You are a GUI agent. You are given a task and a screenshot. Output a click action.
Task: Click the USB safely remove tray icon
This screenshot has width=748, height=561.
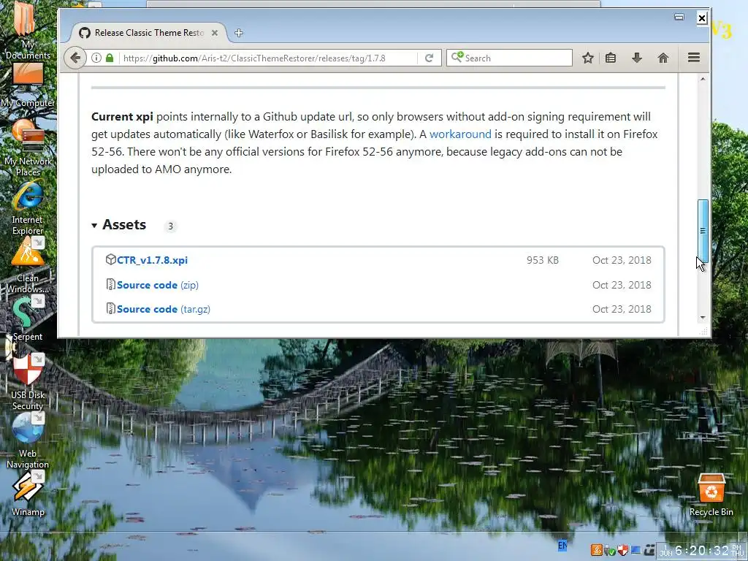[609, 551]
